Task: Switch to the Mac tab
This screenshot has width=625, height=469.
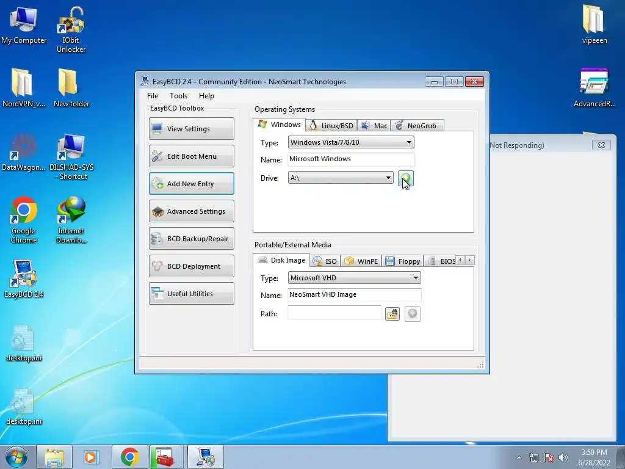Action: (x=374, y=126)
